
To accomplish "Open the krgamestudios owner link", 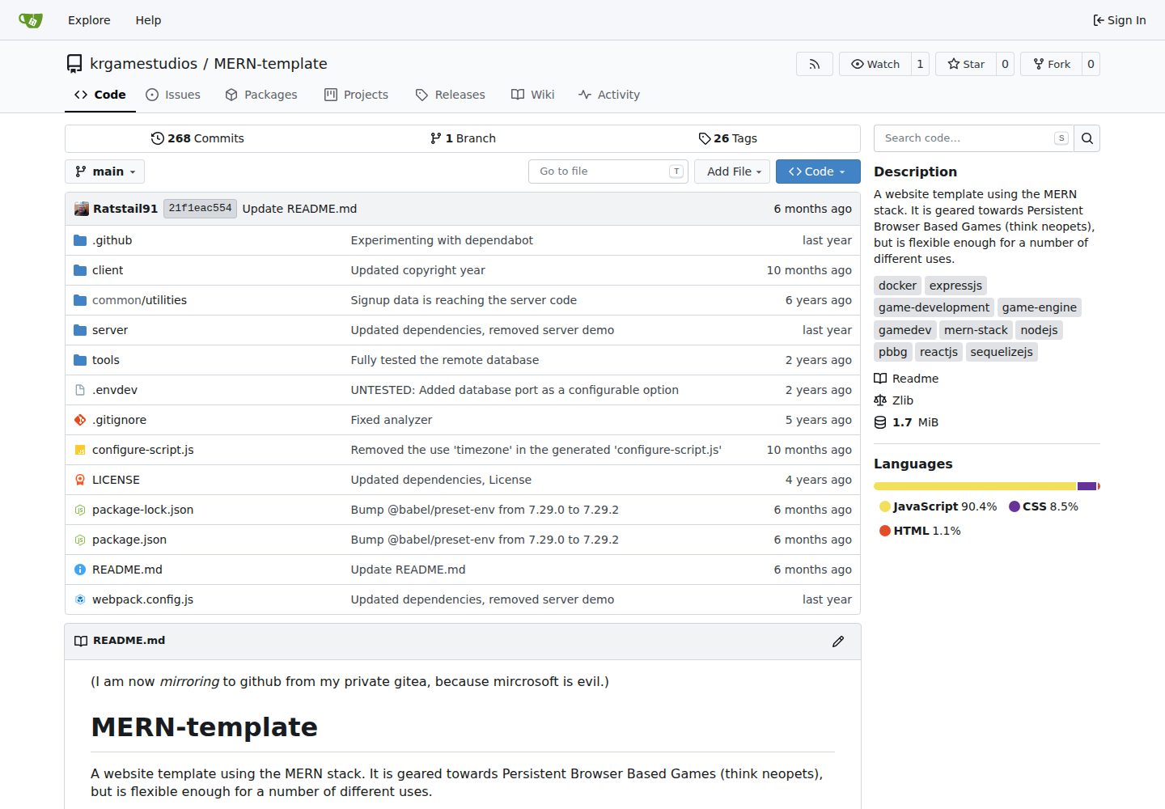I will pyautogui.click(x=143, y=64).
